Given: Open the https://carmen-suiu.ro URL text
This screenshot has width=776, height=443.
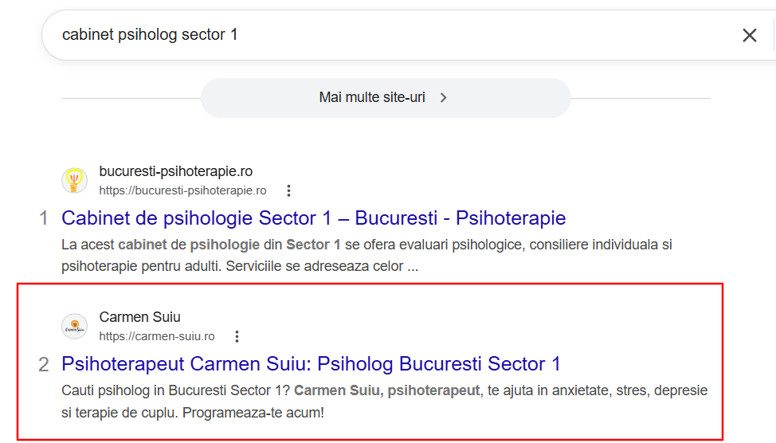Looking at the screenshot, I should [157, 336].
